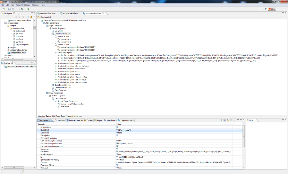Switch to the Browser Console tab
288x174 pixels.
coord(74,120)
